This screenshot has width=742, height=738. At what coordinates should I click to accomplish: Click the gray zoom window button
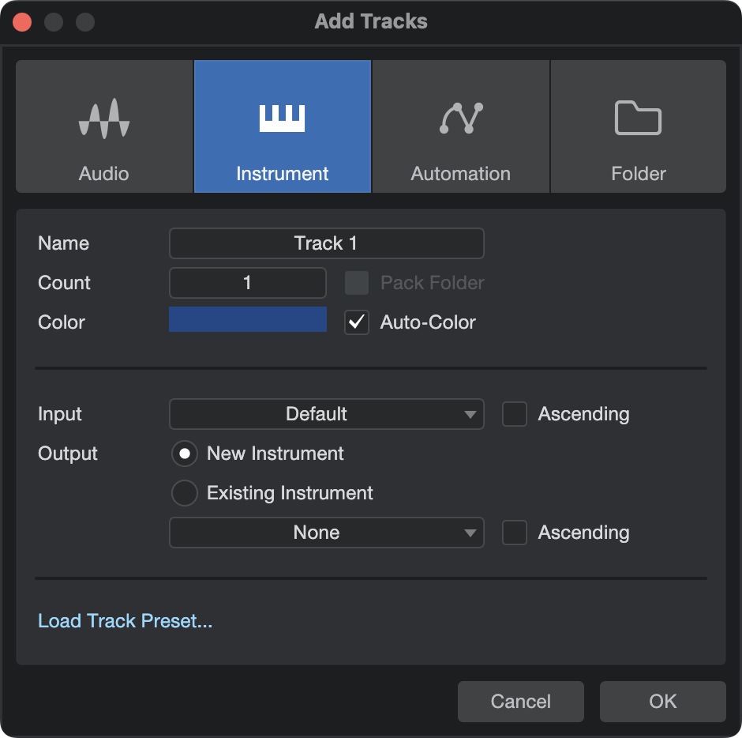point(85,22)
